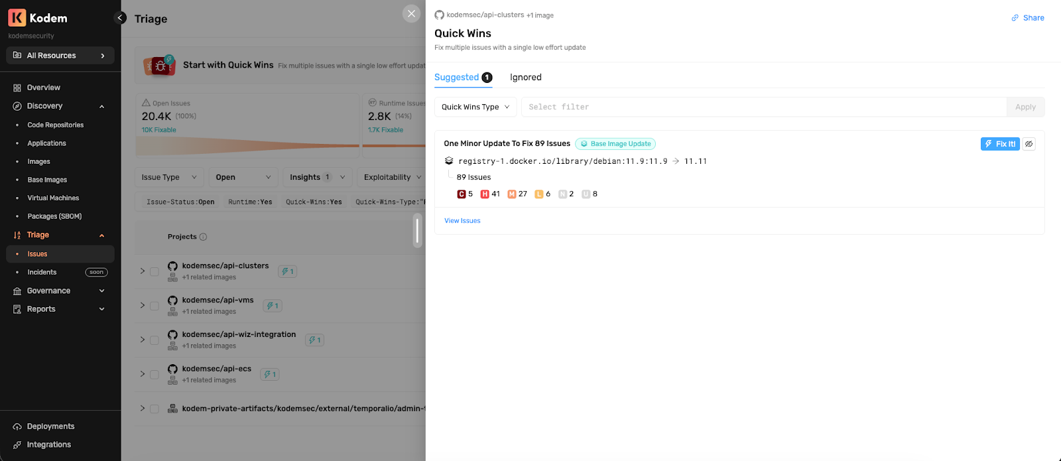
Task: Click quick wins badge on kodemsec/api-ecs row
Action: [x=270, y=374]
